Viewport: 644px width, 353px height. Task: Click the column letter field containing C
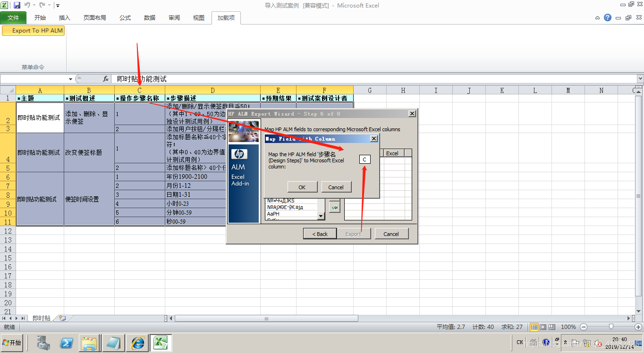364,160
